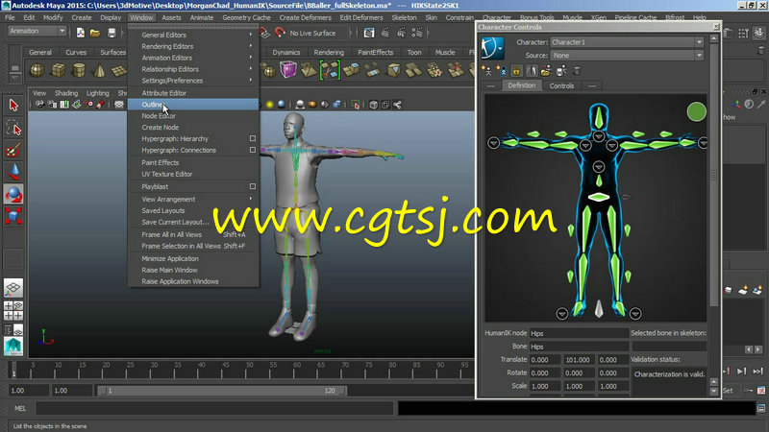Click the green validation status circle
The width and height of the screenshot is (769, 432).
[696, 111]
